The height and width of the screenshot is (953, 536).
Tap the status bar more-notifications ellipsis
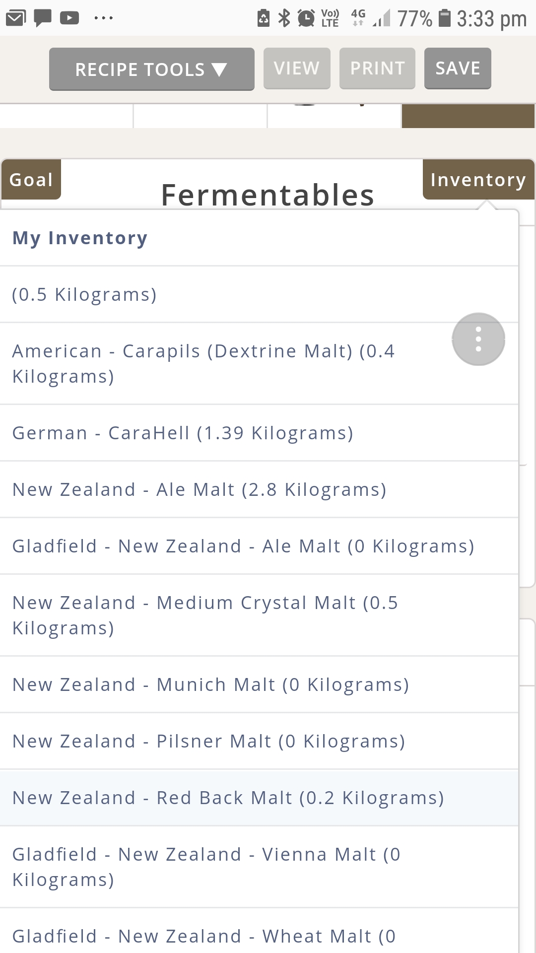coord(103,18)
